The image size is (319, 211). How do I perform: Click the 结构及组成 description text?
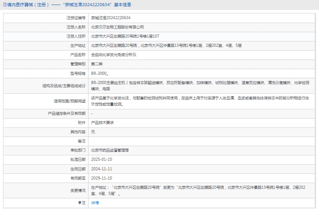(200, 85)
